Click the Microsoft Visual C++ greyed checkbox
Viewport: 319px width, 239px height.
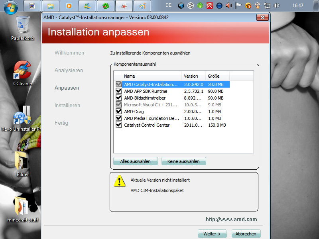pos(118,104)
